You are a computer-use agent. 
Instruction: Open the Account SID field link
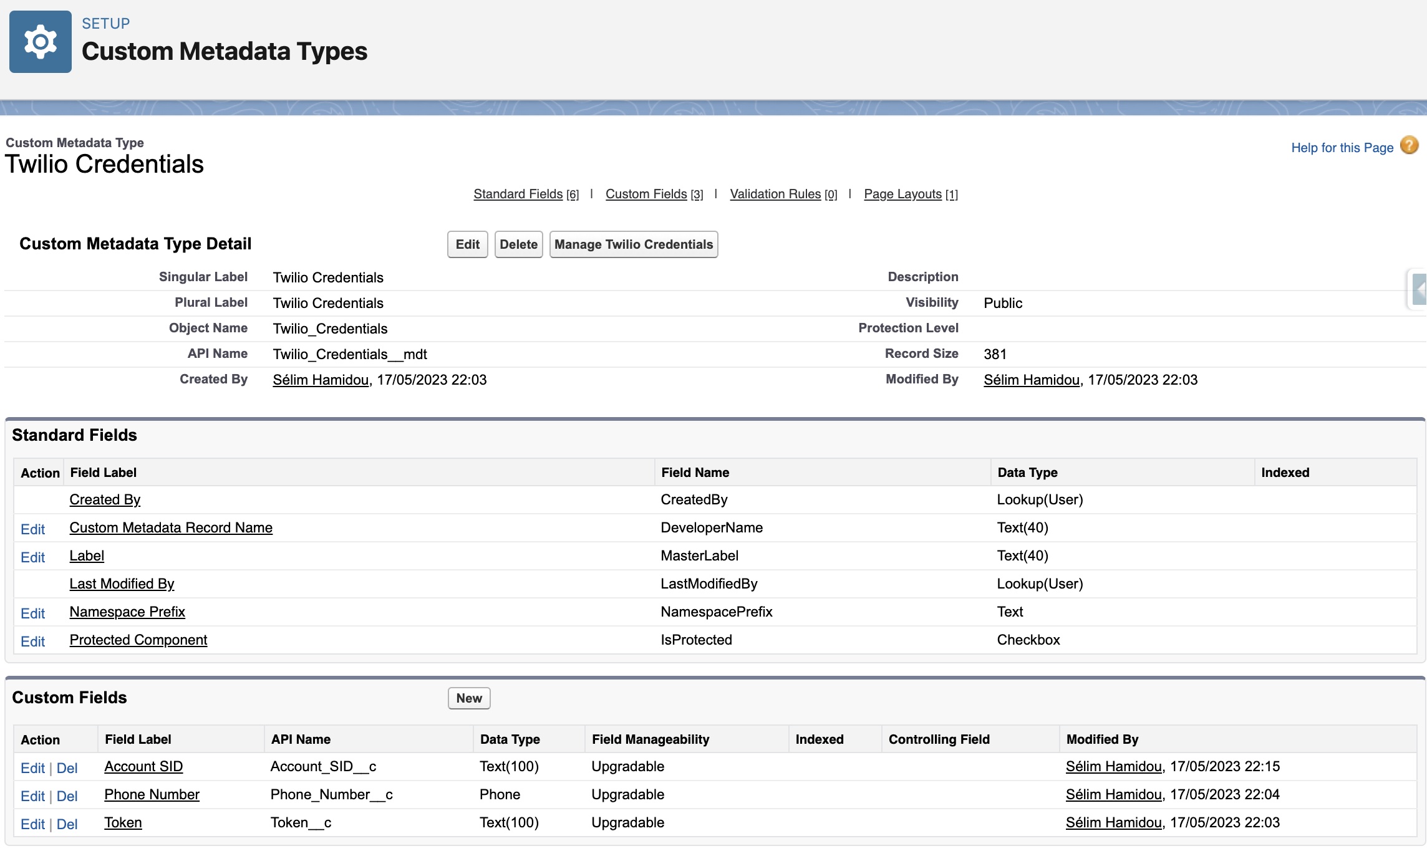tap(143, 766)
